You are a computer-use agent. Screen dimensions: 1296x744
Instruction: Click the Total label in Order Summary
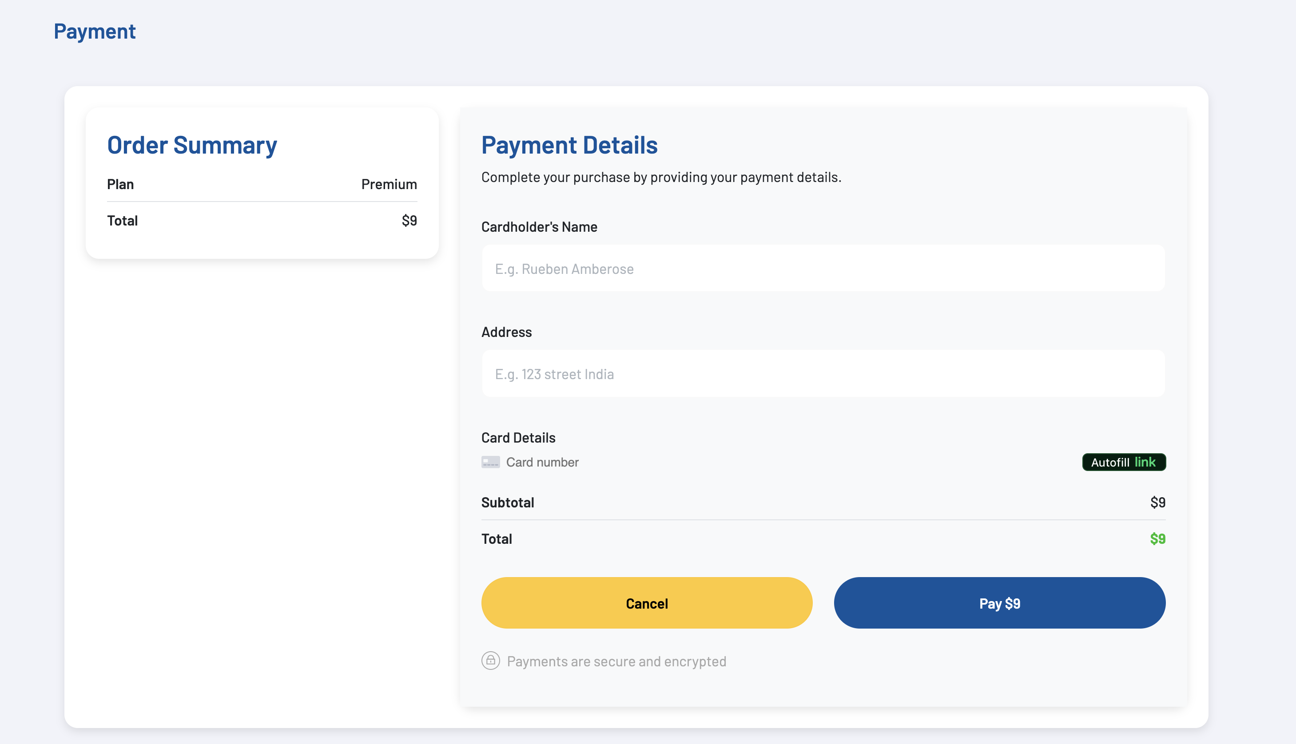click(x=122, y=220)
